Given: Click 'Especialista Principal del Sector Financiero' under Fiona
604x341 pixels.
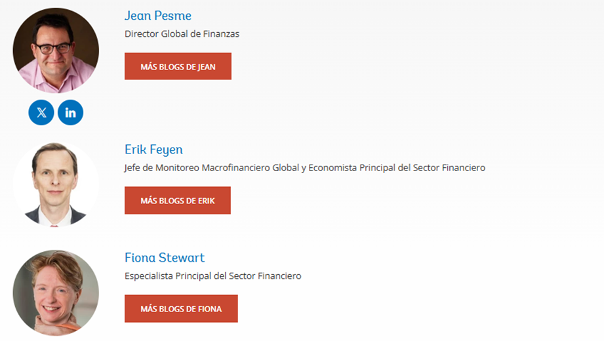Looking at the screenshot, I should coord(212,276).
